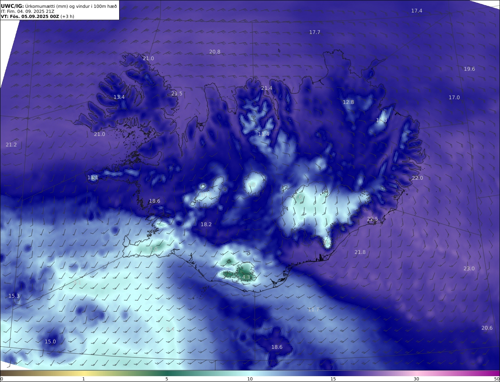Click the 'VT: Fös. 05.09.2025 00Z (+3 h)' line

click(x=37, y=16)
